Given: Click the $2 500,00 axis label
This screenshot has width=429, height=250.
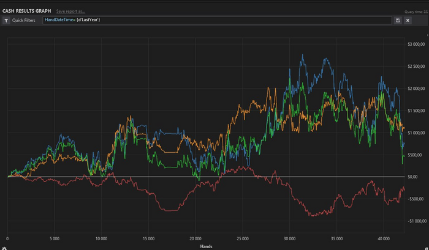Looking at the screenshot, I should tap(416, 67).
